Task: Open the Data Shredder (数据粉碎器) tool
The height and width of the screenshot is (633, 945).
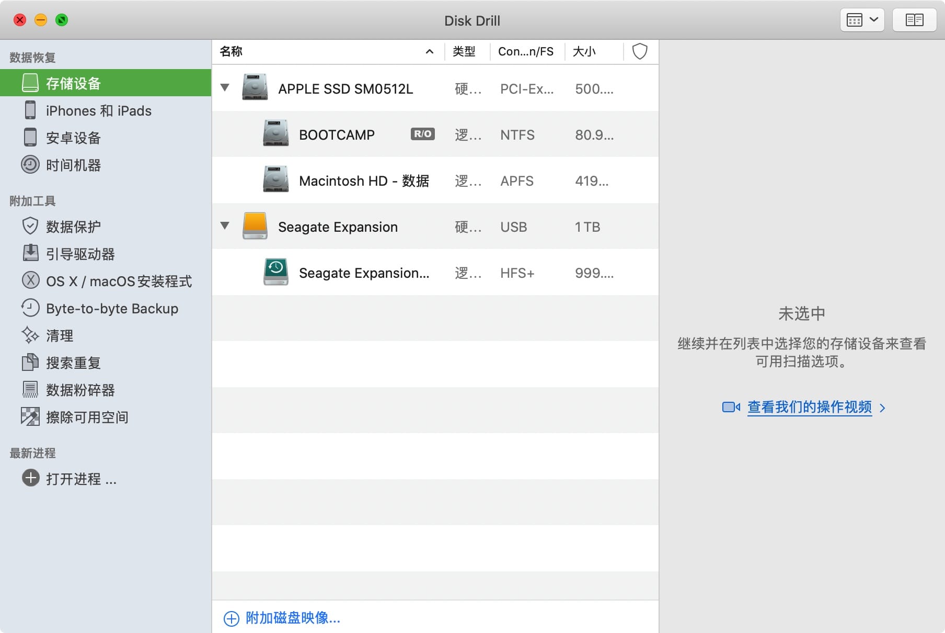Action: tap(79, 390)
